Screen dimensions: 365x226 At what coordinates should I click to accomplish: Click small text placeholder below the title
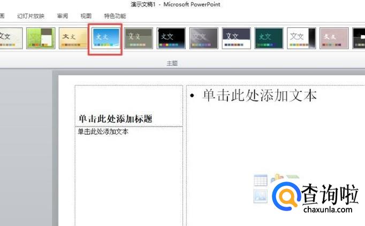[129, 176]
